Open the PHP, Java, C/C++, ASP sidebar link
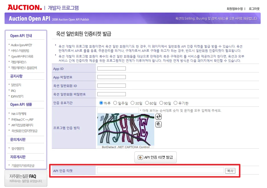This screenshot has width=267, height=188. (22, 120)
